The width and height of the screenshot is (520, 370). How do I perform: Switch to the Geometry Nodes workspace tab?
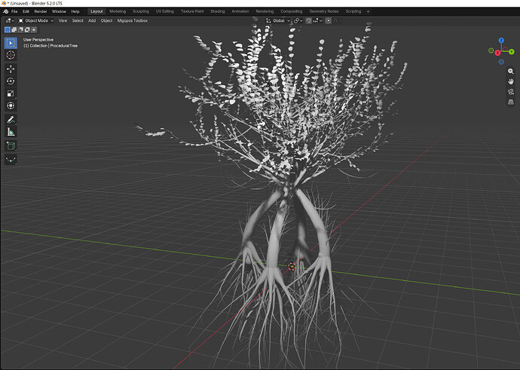click(x=324, y=11)
